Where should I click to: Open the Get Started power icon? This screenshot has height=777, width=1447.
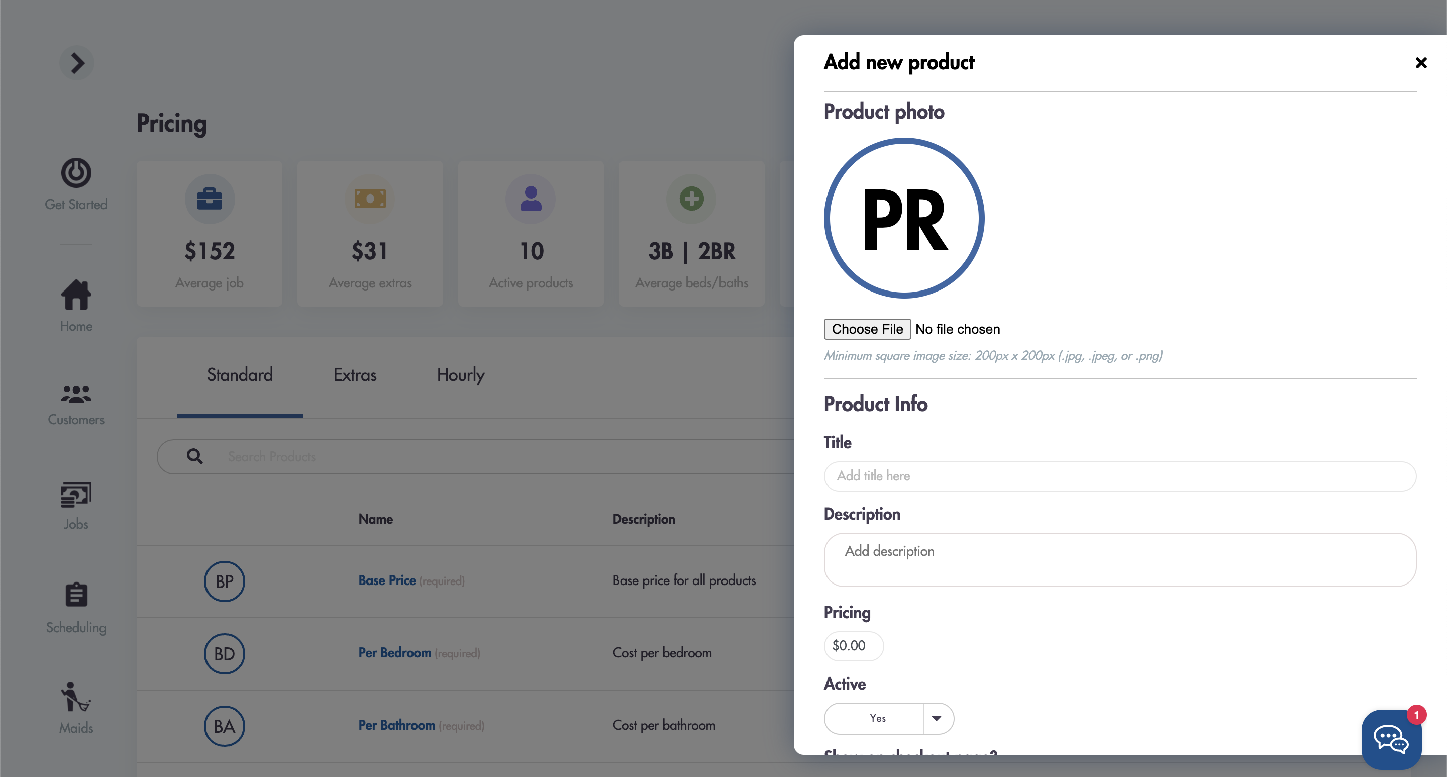(76, 172)
